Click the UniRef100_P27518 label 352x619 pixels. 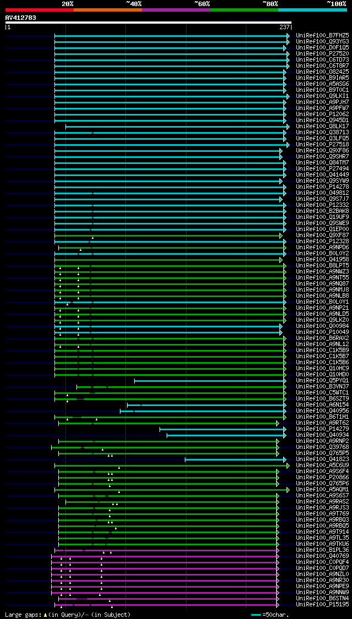coord(322,145)
